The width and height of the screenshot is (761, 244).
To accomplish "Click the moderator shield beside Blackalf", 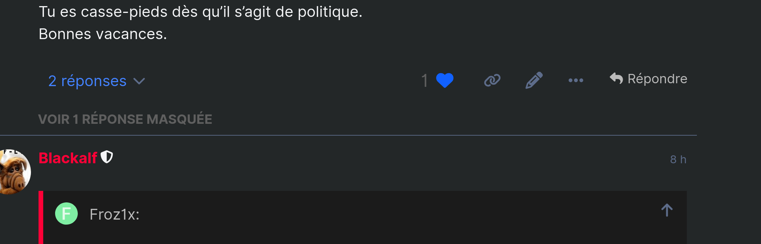I will (x=107, y=157).
